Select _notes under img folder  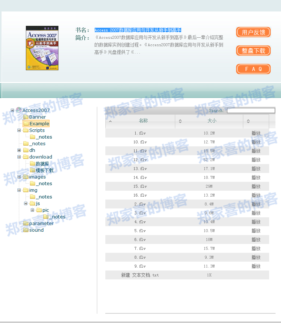(x=44, y=197)
